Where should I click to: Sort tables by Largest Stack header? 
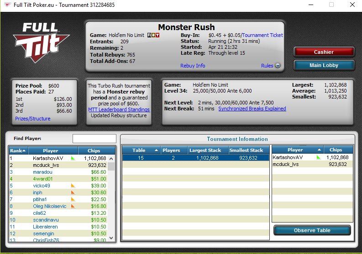point(208,150)
